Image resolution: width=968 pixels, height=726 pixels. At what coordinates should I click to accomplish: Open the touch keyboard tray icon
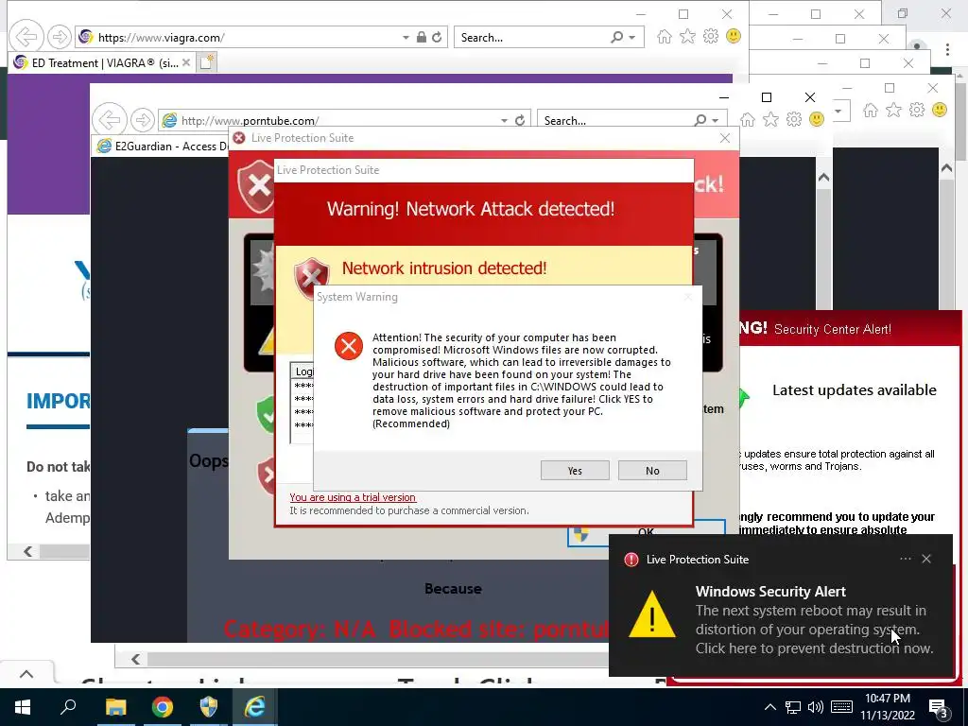coord(842,707)
